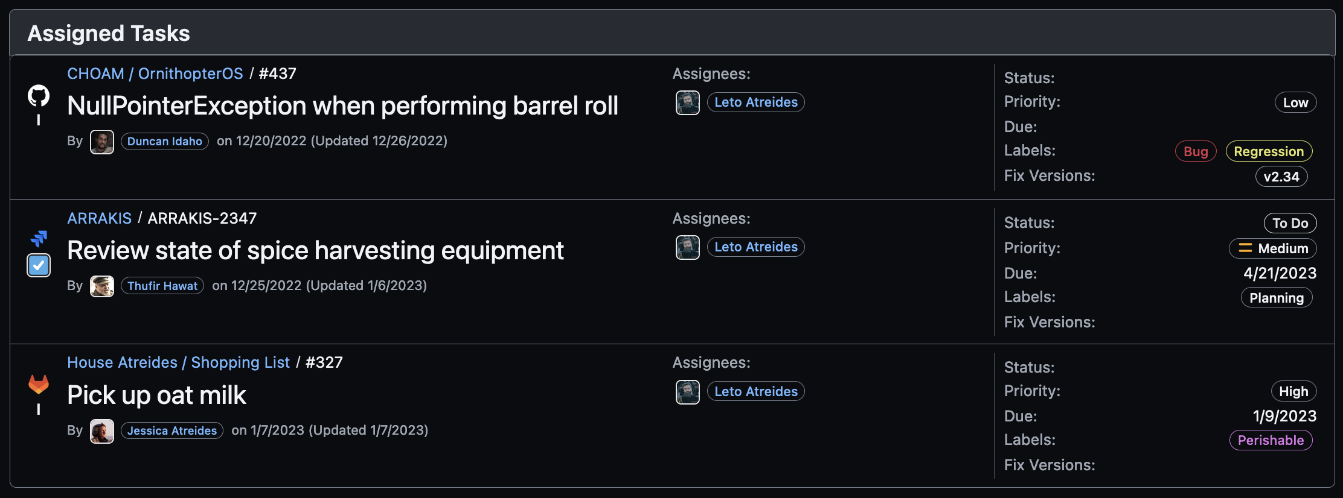Click the GitLab fox icon on oat milk task
This screenshot has width=1343, height=498.
click(39, 384)
